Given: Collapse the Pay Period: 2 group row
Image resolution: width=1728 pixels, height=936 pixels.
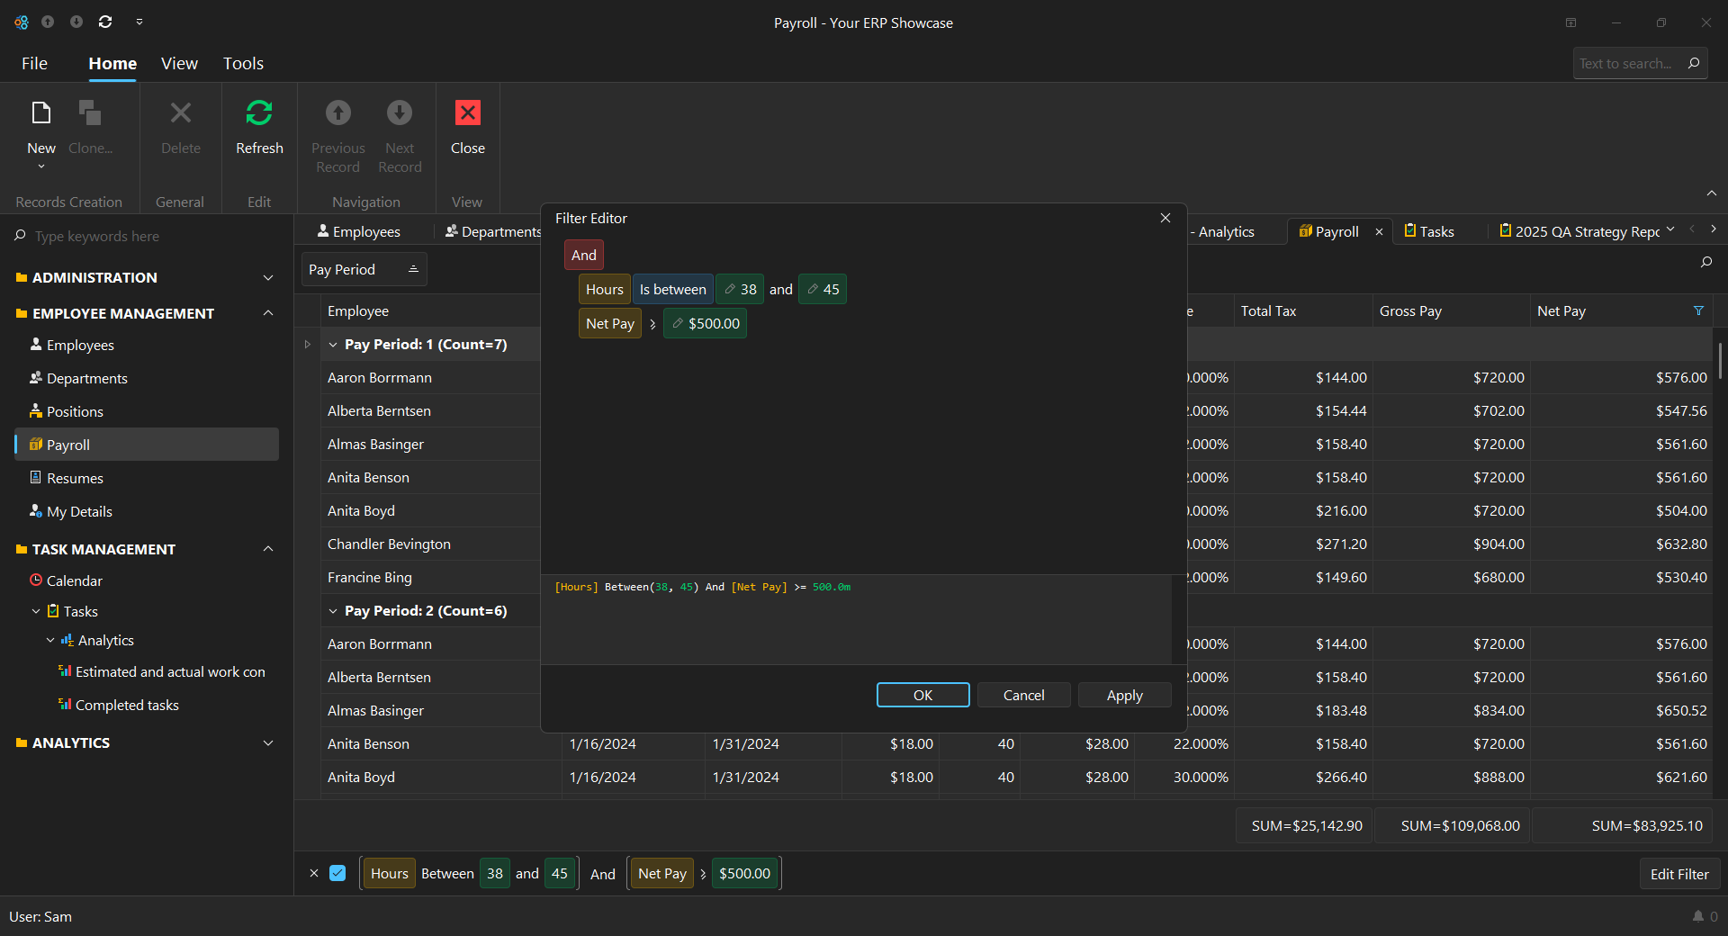Looking at the screenshot, I should point(333,611).
